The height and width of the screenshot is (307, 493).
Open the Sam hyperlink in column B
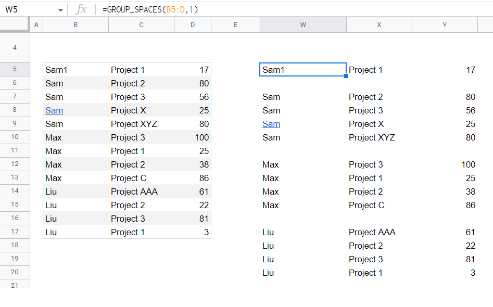[x=54, y=110]
